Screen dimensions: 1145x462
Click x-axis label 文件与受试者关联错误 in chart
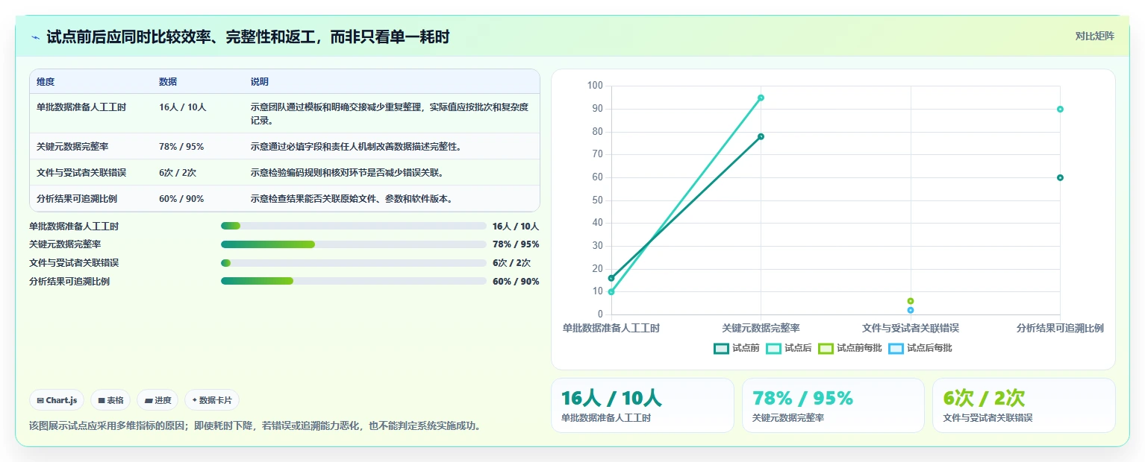(911, 328)
